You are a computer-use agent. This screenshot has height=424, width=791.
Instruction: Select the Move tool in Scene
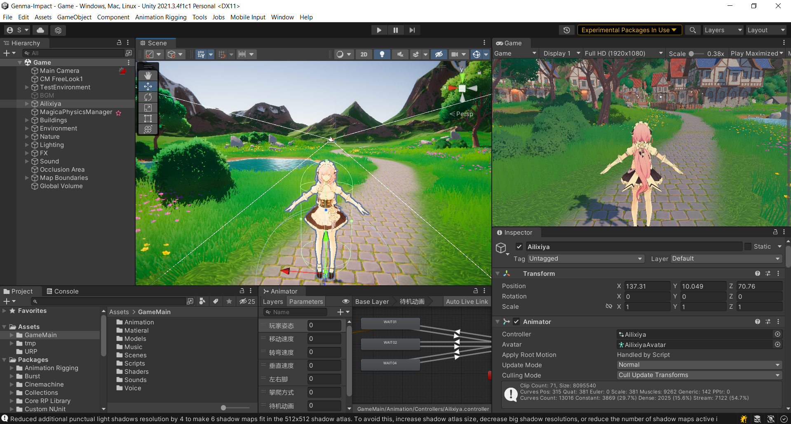coord(148,86)
